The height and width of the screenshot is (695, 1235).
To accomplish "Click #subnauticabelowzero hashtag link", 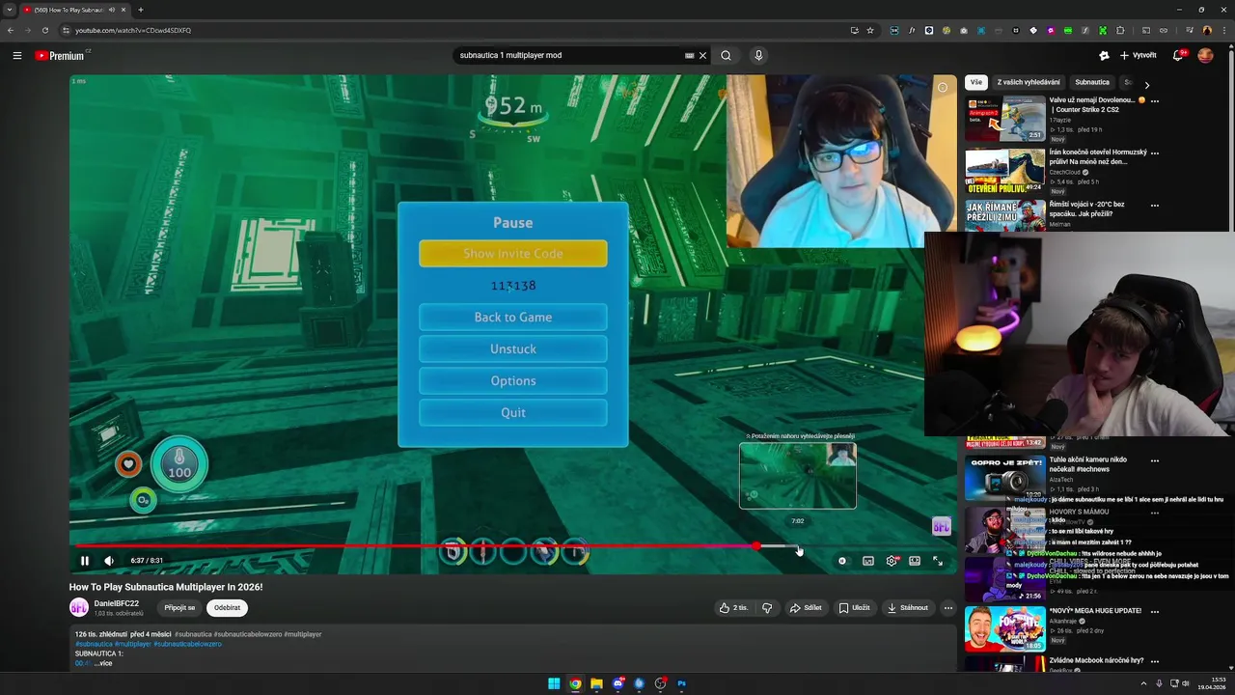I will pos(187,644).
